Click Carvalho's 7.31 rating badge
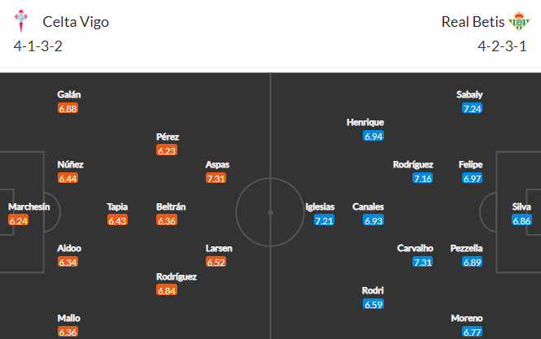Image resolution: width=541 pixels, height=339 pixels. (x=423, y=262)
